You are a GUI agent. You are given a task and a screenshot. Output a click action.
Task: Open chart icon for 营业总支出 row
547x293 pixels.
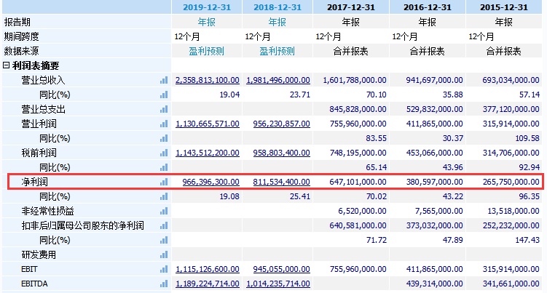(x=164, y=109)
